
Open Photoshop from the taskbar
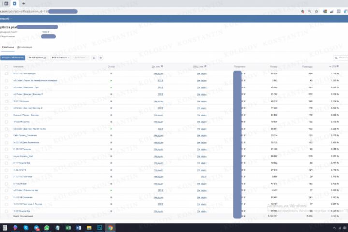[x=100, y=228]
